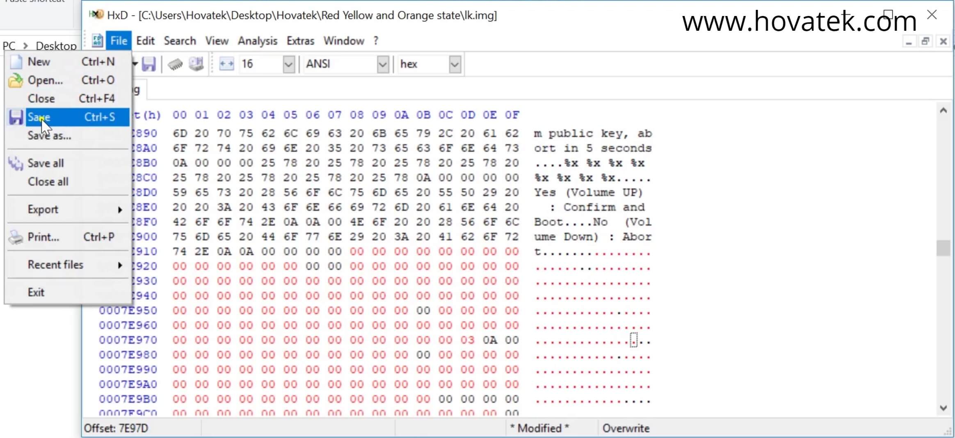The width and height of the screenshot is (955, 438).
Task: Click the Print icon in the File menu
Action: click(x=15, y=237)
